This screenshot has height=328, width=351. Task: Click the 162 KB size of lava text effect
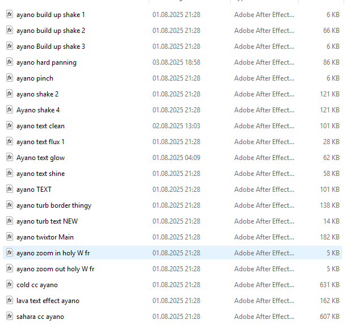click(329, 301)
